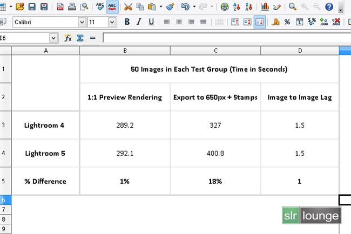Viewport: 351px width, 234px height.
Task: Undo the last action
Action: (x=185, y=7)
